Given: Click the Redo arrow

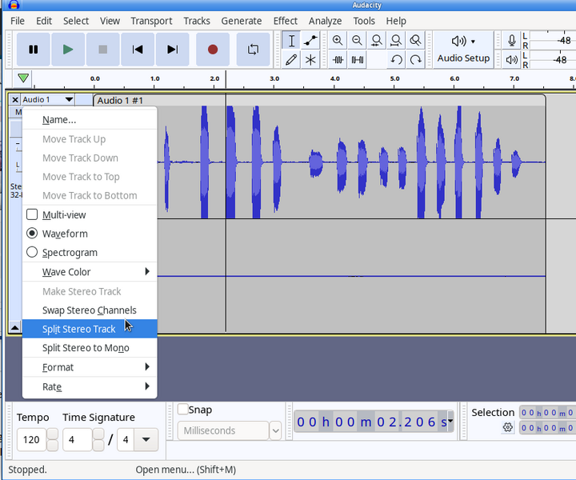Looking at the screenshot, I should pos(415,59).
